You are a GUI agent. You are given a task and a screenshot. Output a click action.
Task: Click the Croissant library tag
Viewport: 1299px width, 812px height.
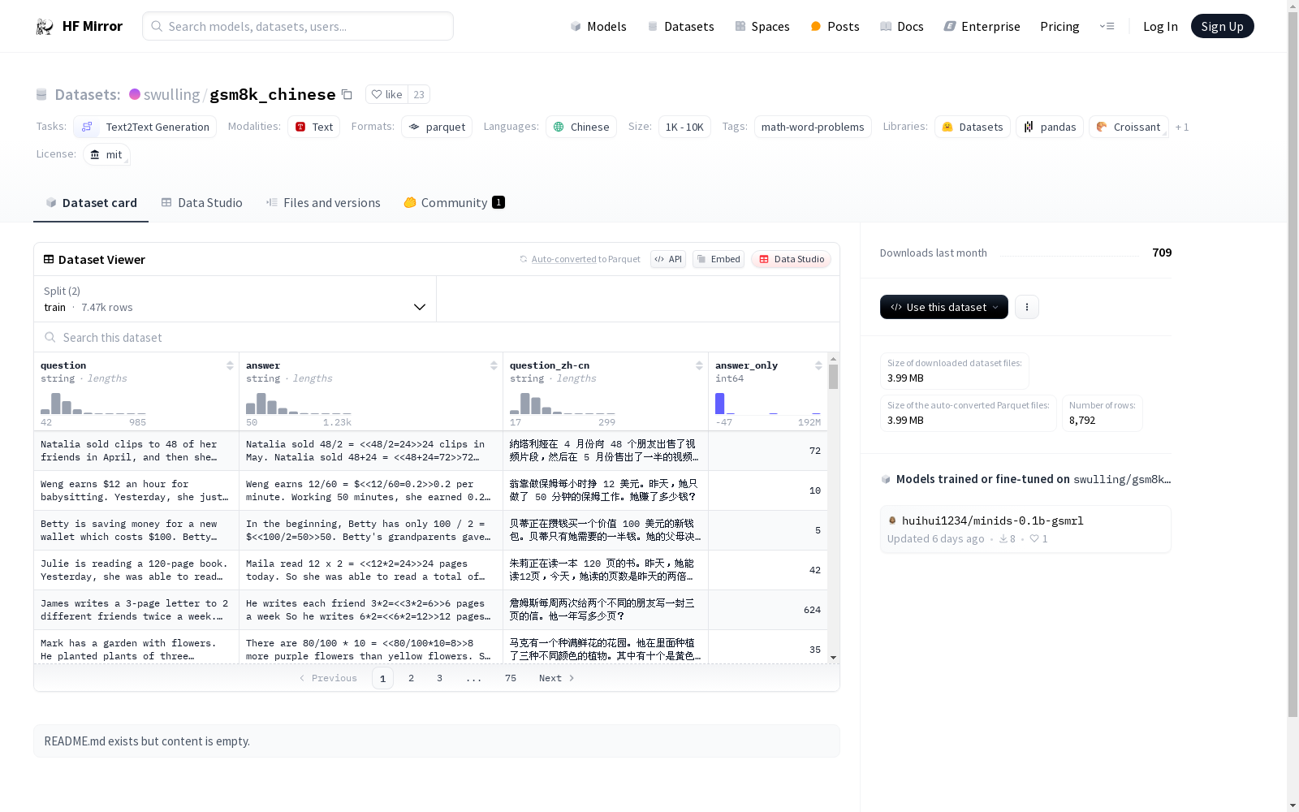[1129, 127]
